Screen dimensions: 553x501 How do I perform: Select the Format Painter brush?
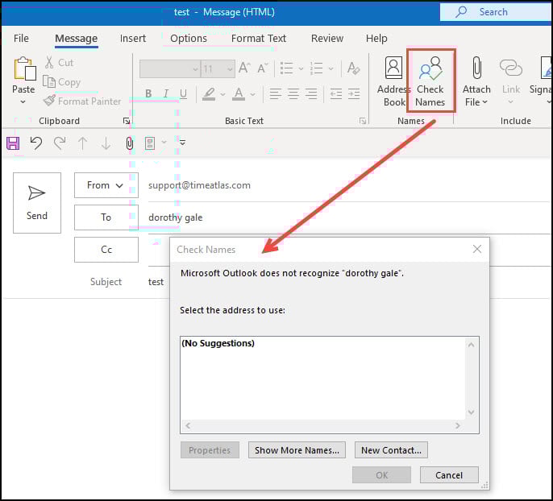[x=49, y=101]
